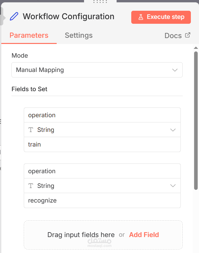The image size is (199, 253).
Task: Switch to the Parameters tab
Action: click(29, 35)
